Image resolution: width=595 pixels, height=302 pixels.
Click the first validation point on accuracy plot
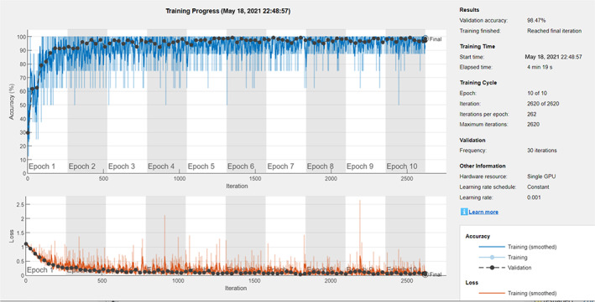(x=28, y=132)
